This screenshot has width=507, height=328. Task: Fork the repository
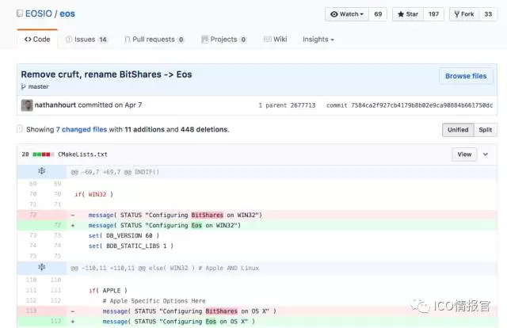[464, 14]
